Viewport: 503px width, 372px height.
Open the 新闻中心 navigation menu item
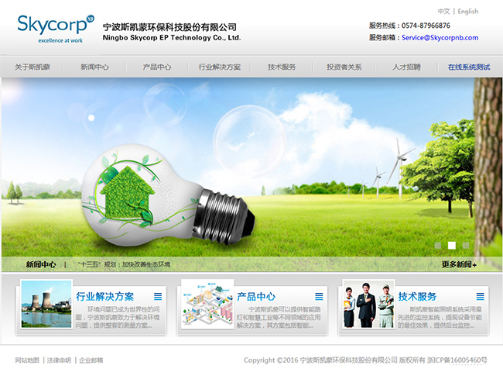(94, 67)
